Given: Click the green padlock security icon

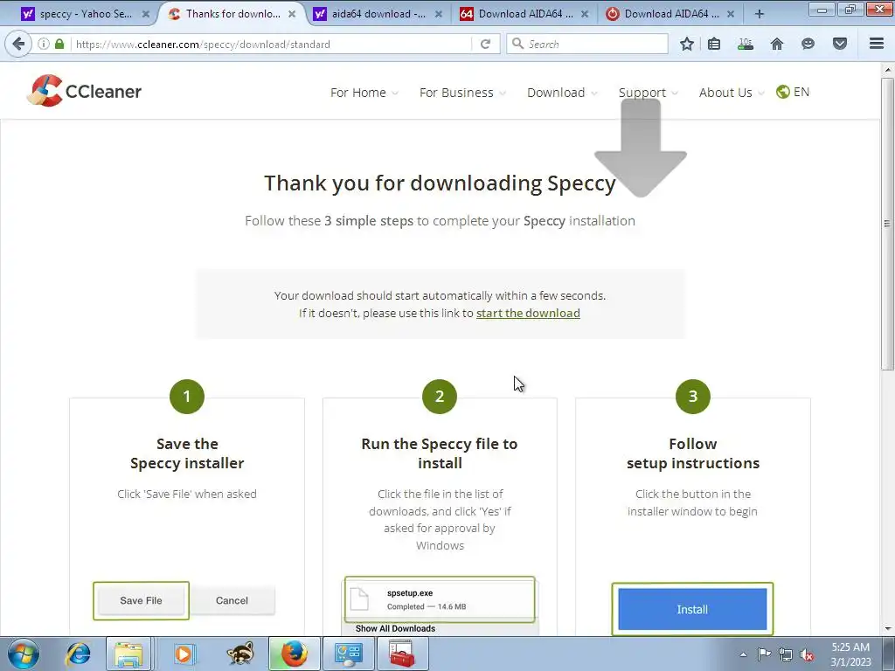Looking at the screenshot, I should (59, 44).
